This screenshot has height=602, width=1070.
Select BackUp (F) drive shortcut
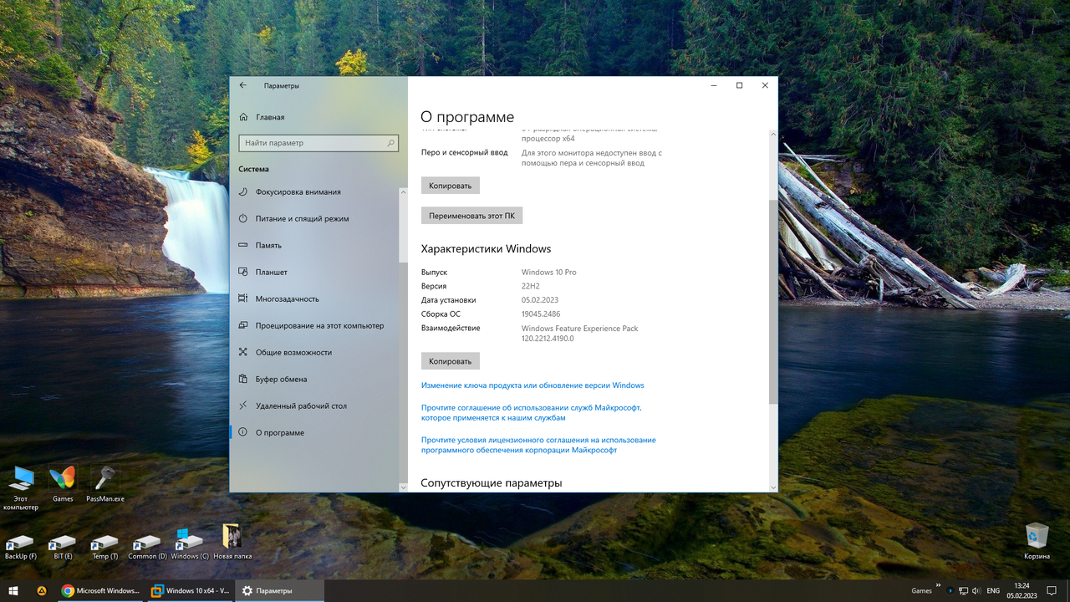click(x=21, y=548)
